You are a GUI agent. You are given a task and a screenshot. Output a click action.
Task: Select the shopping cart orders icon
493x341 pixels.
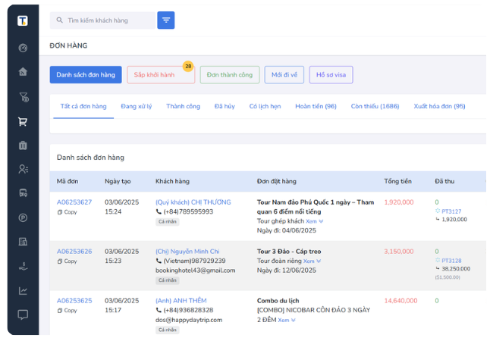[x=23, y=121]
